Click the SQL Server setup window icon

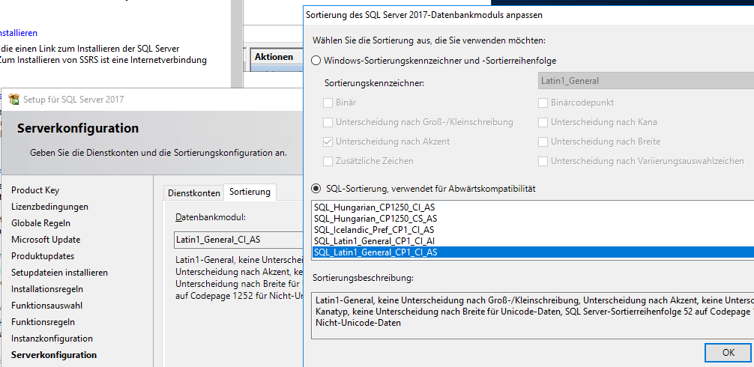point(14,100)
